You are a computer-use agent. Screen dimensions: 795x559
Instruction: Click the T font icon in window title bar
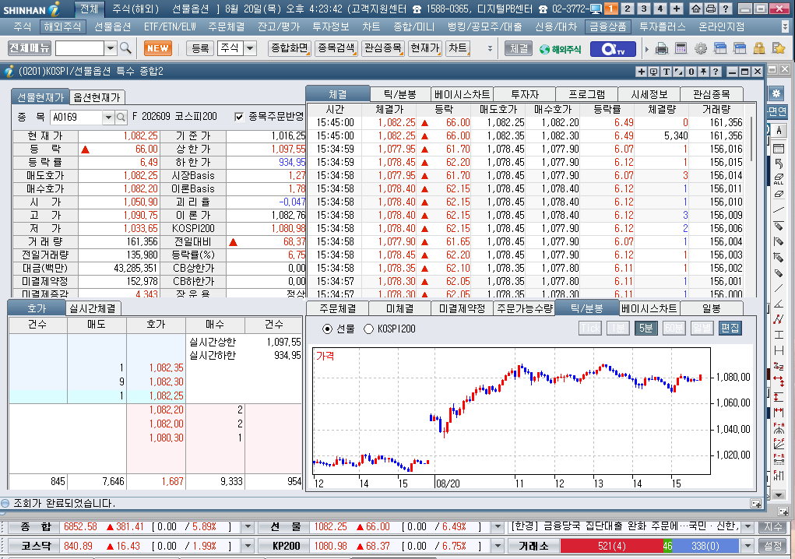[667, 72]
